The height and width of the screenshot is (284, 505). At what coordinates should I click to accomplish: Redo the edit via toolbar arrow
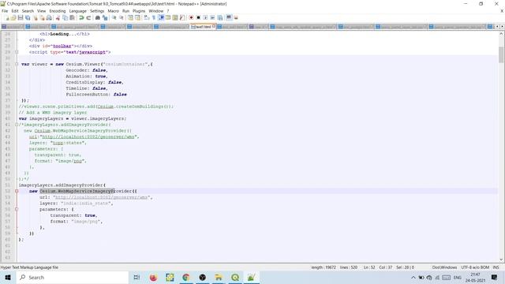coord(88,17)
